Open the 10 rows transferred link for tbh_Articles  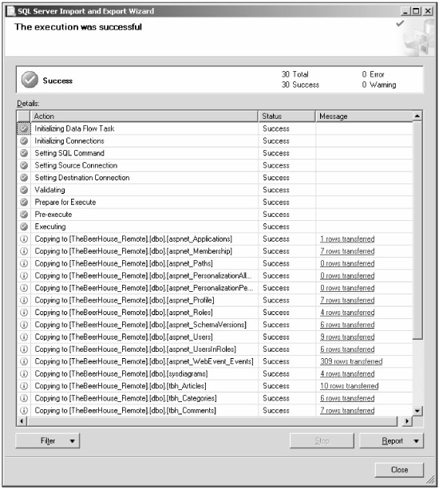(349, 386)
